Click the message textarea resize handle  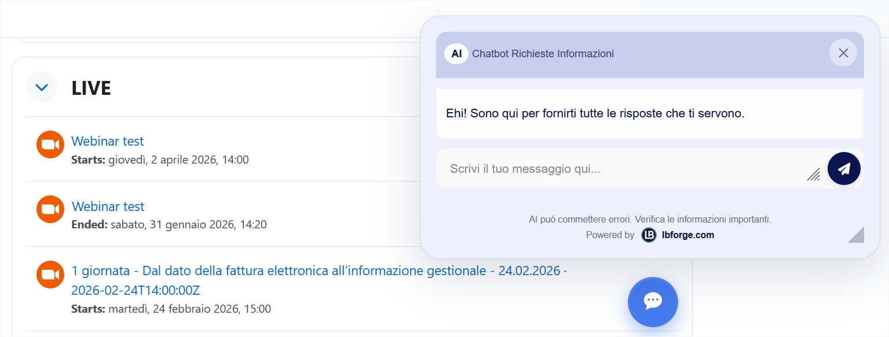click(x=813, y=175)
